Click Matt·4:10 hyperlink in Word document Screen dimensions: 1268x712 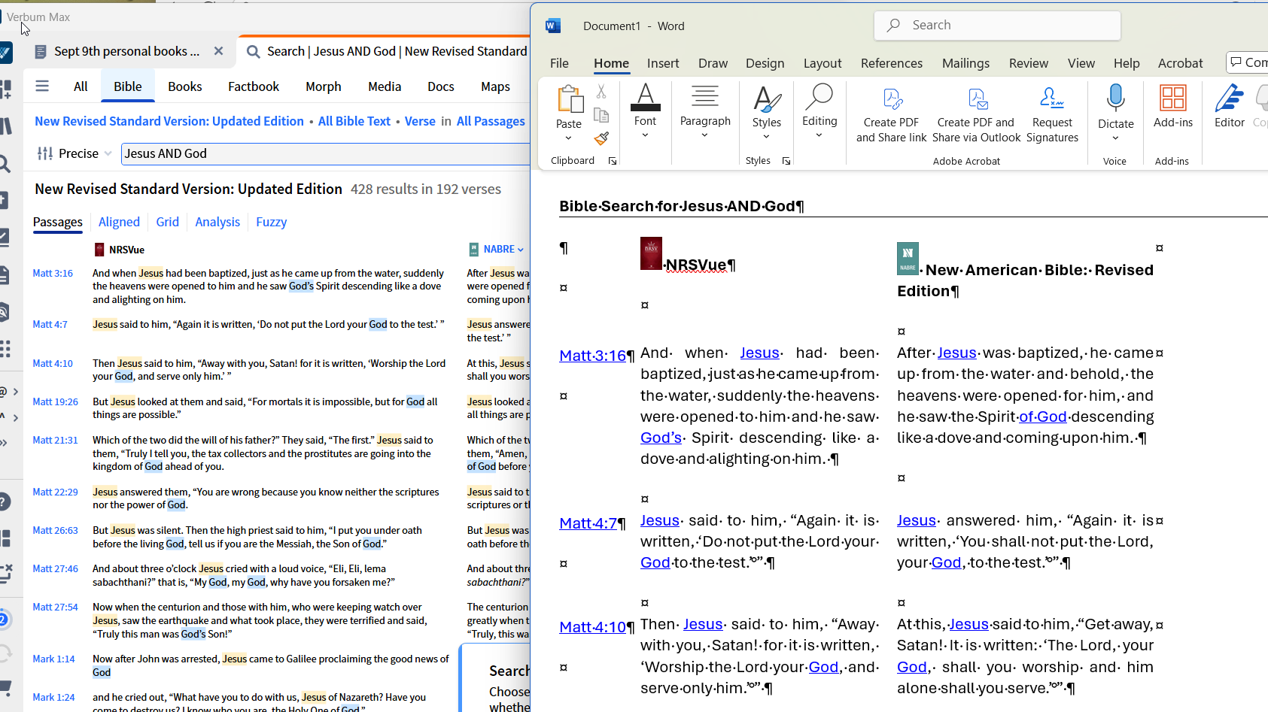pyautogui.click(x=593, y=627)
